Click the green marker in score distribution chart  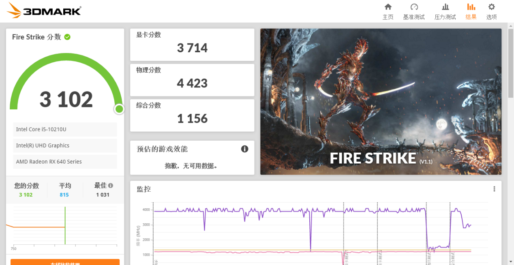tap(65, 226)
